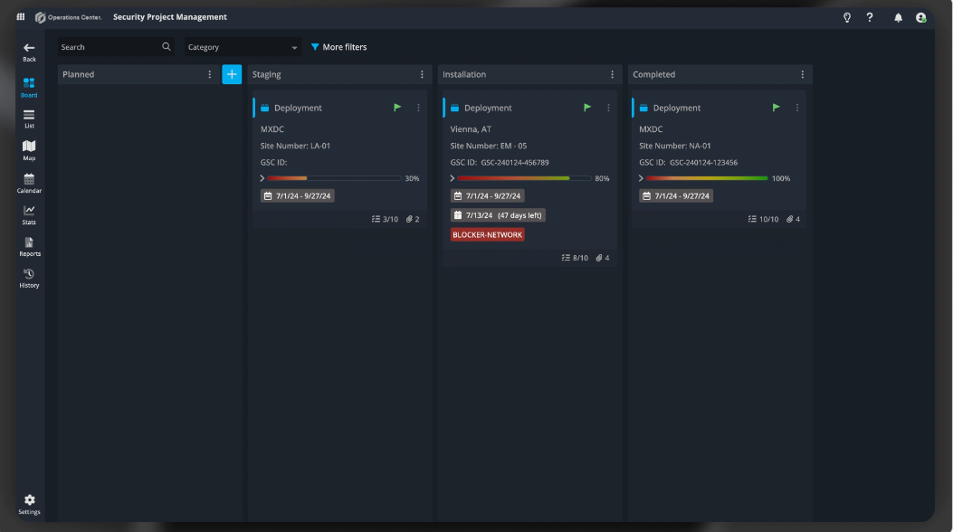Open the History view
The height and width of the screenshot is (532, 953).
(x=29, y=278)
